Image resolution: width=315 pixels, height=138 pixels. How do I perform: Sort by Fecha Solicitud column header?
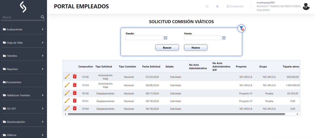point(151,67)
